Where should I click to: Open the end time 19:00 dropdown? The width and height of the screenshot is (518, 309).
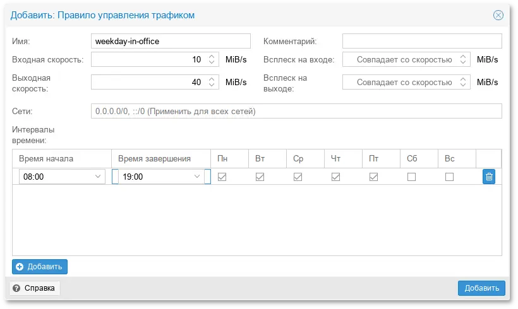(x=197, y=177)
